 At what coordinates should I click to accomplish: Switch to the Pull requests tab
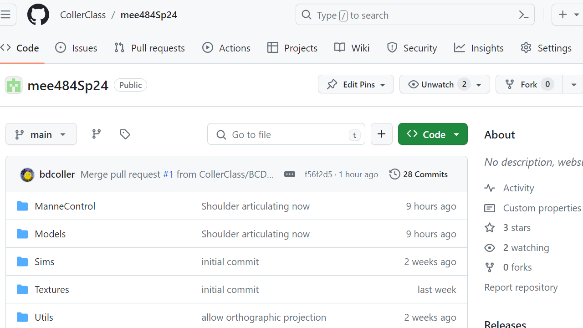tap(150, 48)
